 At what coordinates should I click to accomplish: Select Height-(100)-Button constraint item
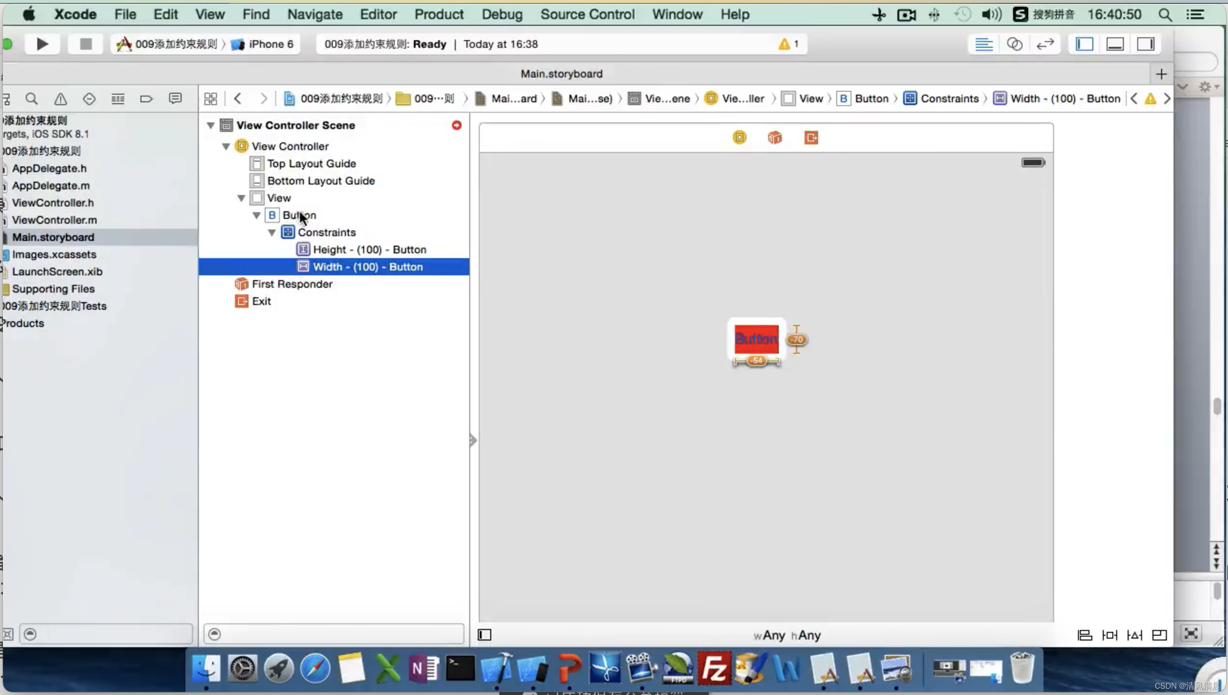[x=368, y=249]
